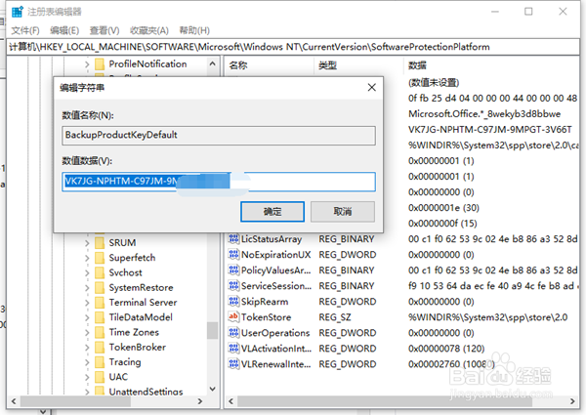Expand the Svchost tree node
This screenshot has height=415, width=586.
coord(87,272)
